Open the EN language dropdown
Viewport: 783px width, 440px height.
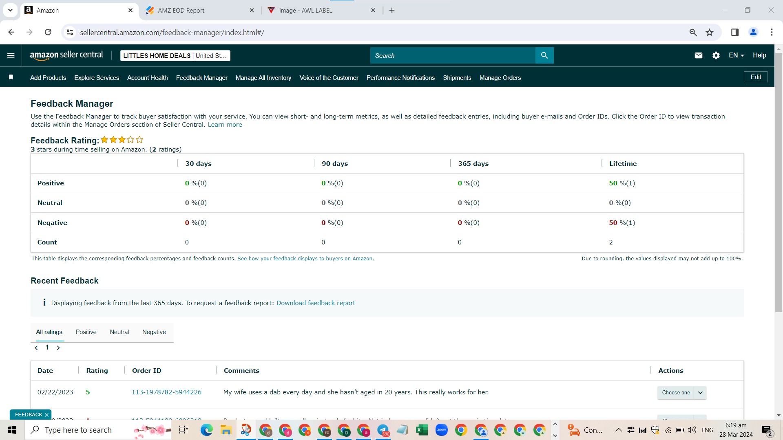pyautogui.click(x=736, y=55)
